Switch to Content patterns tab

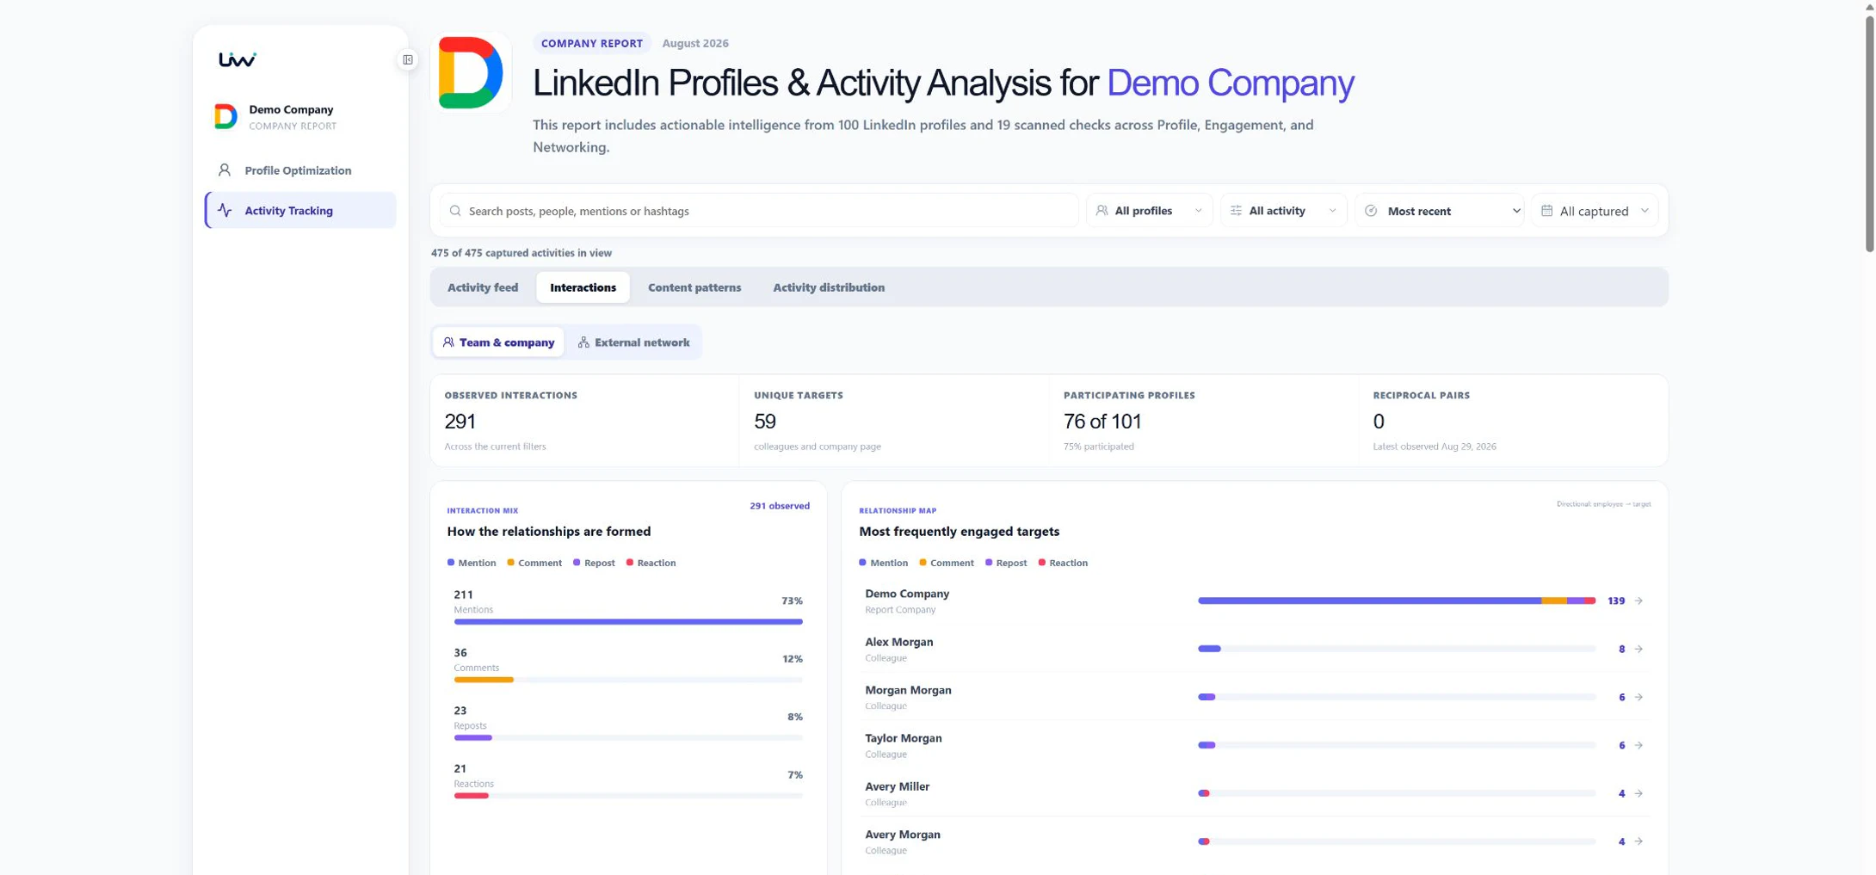(x=694, y=287)
